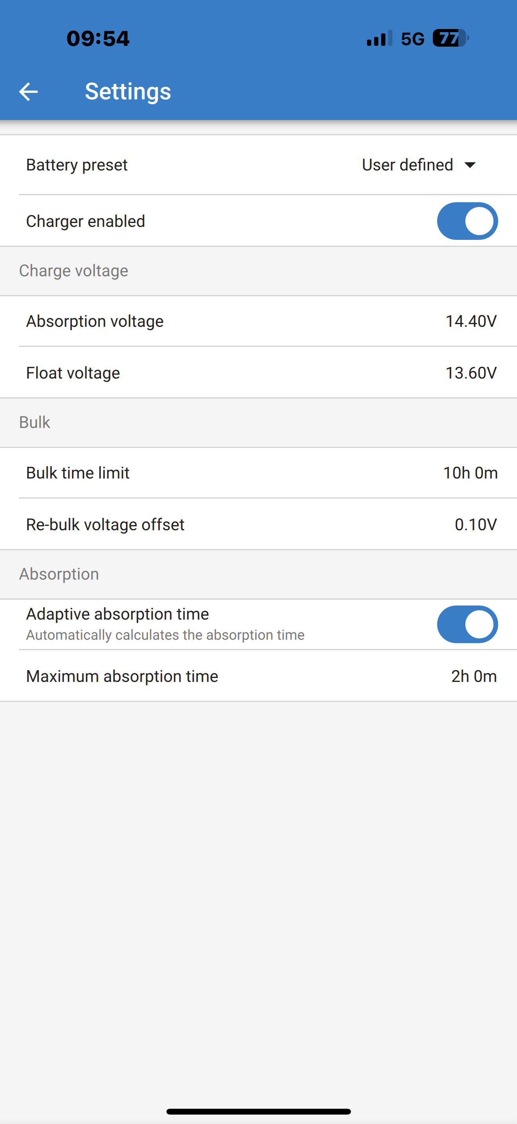Viewport: 517px width, 1124px height.
Task: Tap the cellular signal strength icon
Action: pyautogui.click(x=379, y=38)
